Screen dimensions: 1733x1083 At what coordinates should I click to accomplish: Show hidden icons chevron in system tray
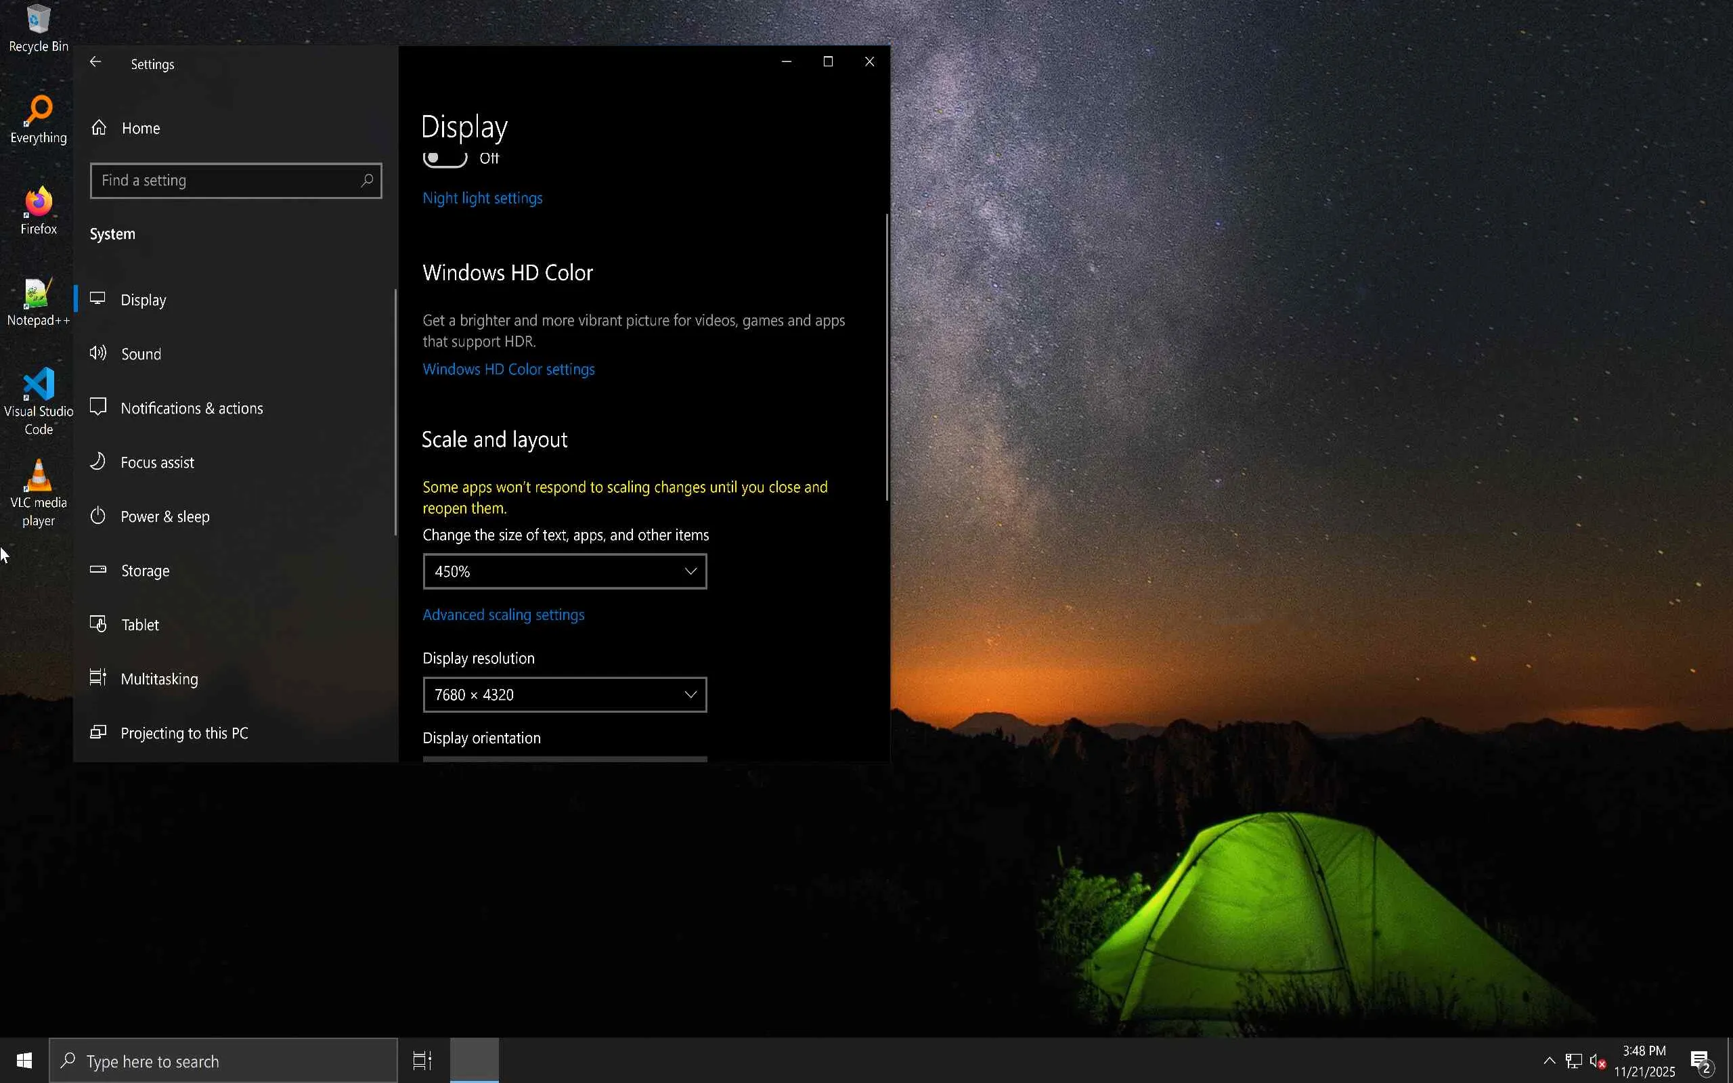coord(1549,1061)
